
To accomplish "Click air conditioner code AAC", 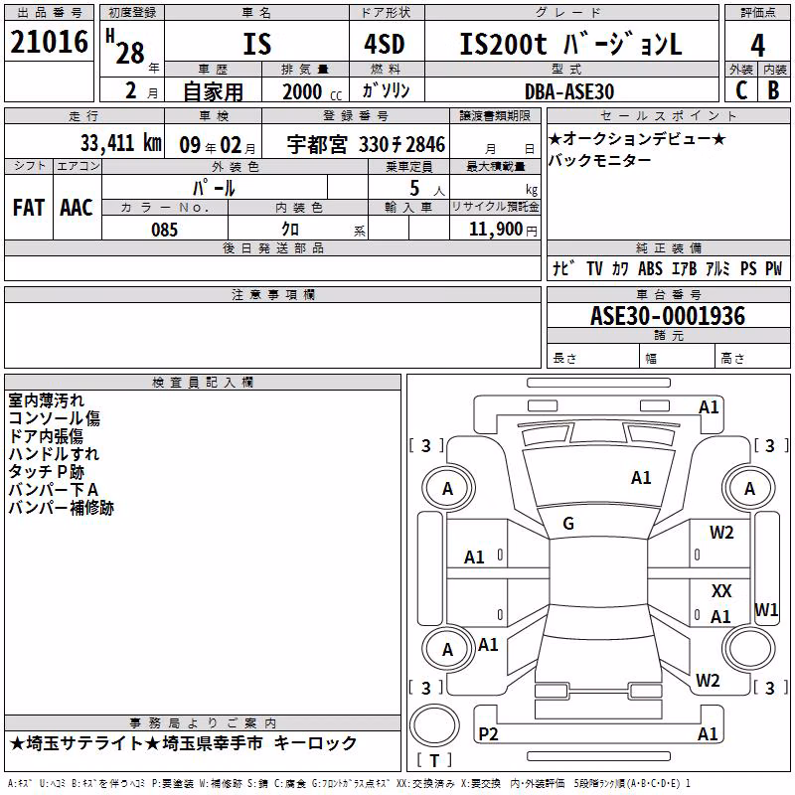I will (77, 208).
